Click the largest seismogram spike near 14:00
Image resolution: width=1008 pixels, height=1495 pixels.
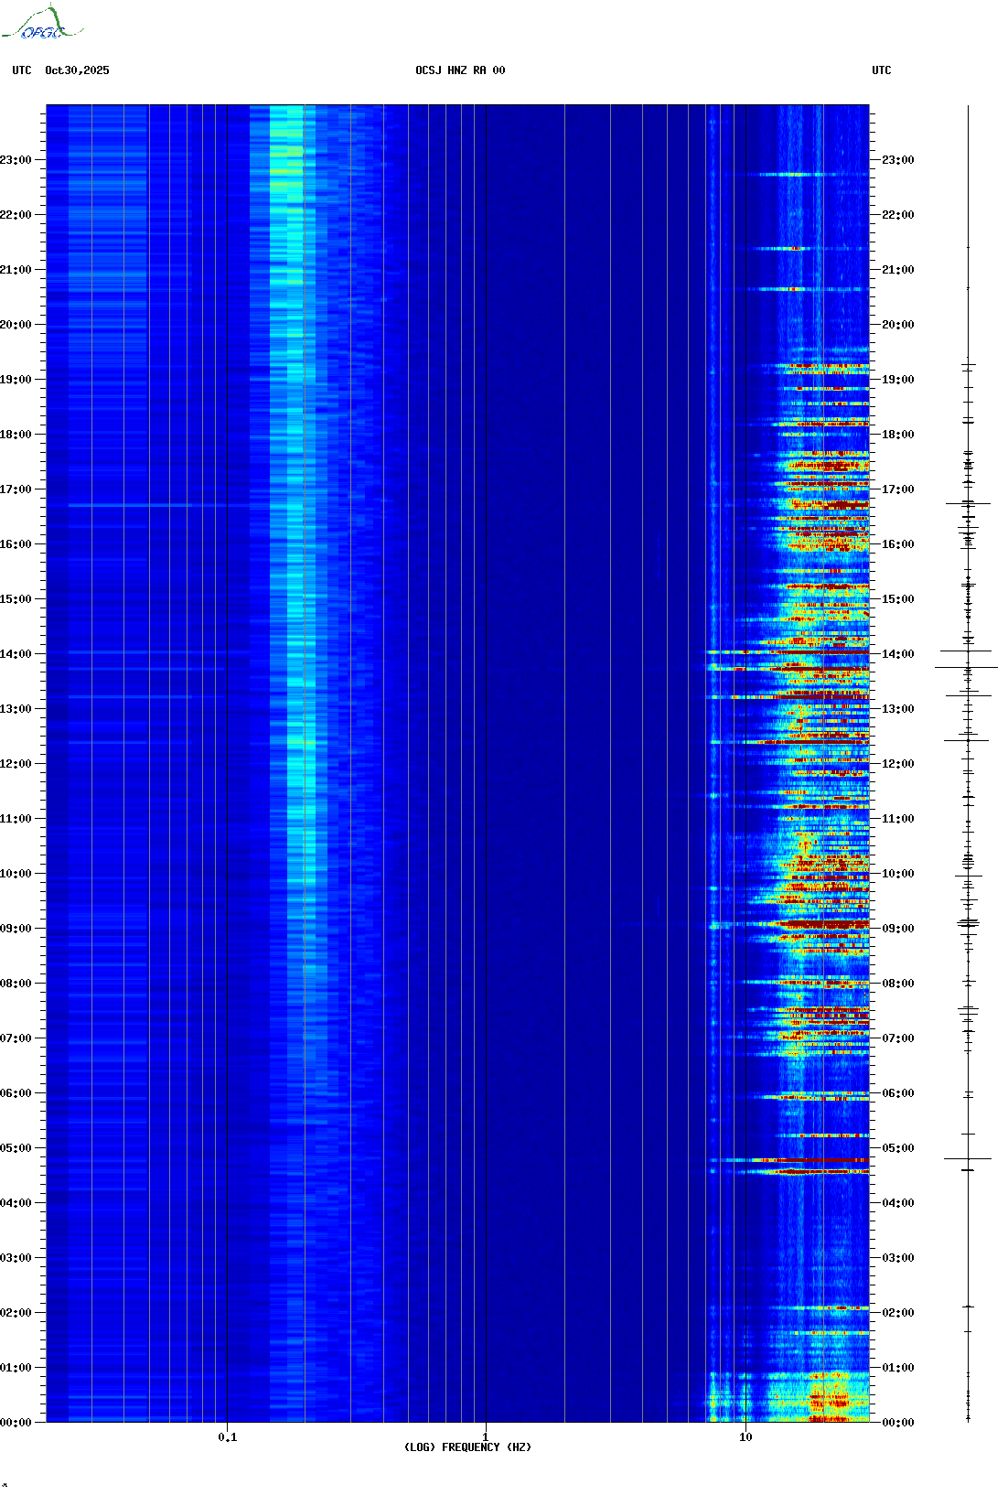coord(967,668)
